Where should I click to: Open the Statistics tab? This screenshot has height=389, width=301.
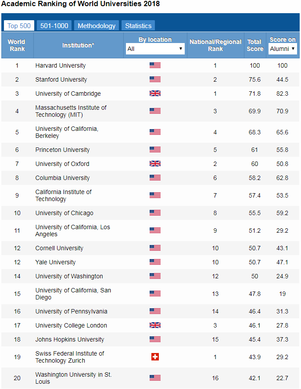pos(138,25)
